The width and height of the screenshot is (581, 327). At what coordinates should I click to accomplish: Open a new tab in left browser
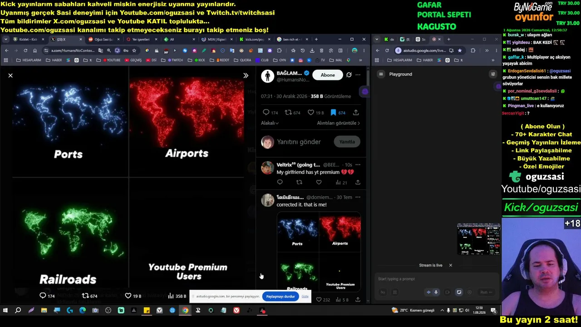pos(316,40)
